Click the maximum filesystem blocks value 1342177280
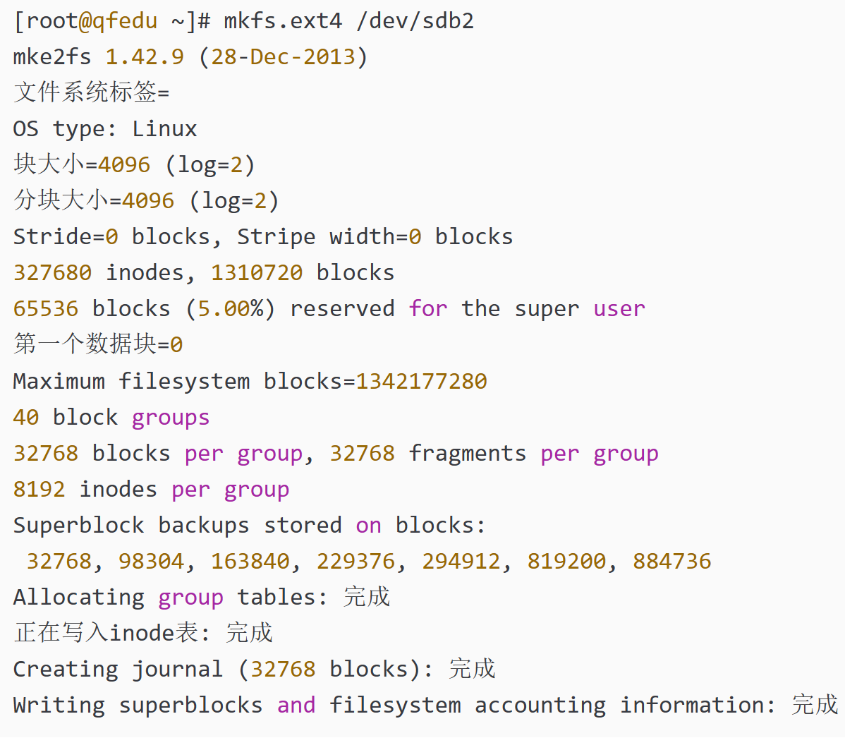 [421, 381]
